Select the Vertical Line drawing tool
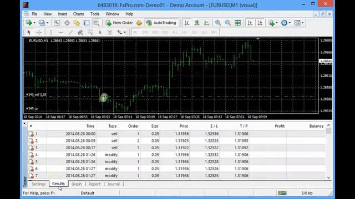Image resolution: width=355 pixels, height=199 pixels. [x=51, y=32]
